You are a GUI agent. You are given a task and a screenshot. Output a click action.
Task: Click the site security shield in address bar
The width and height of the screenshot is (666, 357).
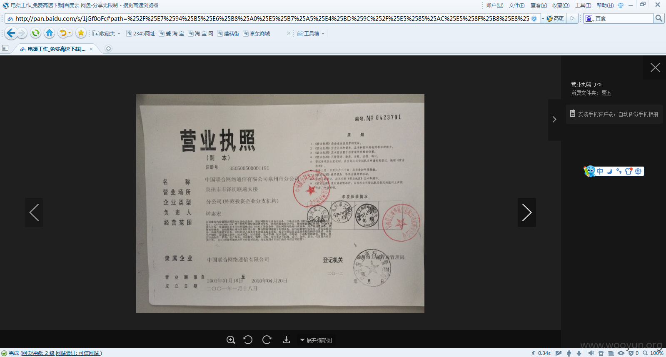tap(534, 18)
